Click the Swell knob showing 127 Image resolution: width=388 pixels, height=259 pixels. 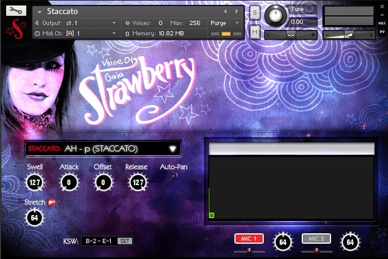[x=35, y=183]
